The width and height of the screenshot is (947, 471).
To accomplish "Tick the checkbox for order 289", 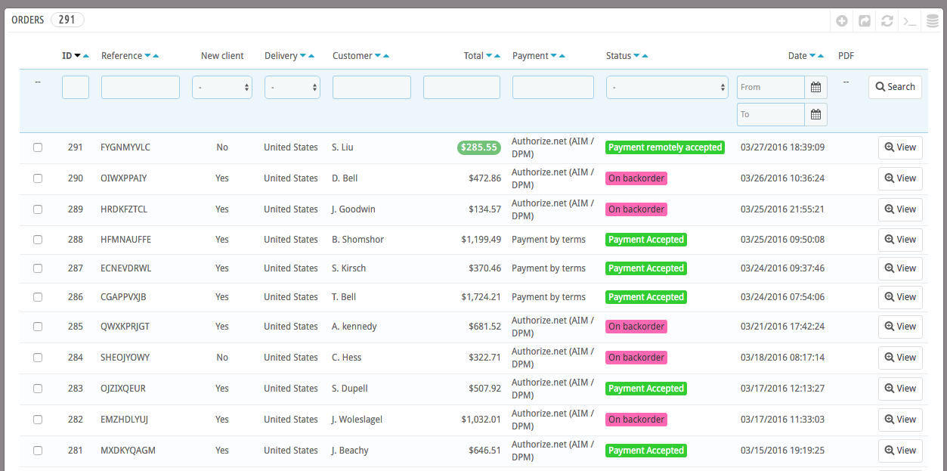I will (x=38, y=209).
